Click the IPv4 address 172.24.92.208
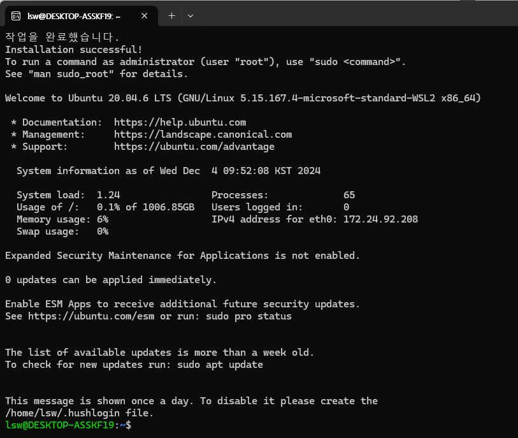 pos(380,219)
